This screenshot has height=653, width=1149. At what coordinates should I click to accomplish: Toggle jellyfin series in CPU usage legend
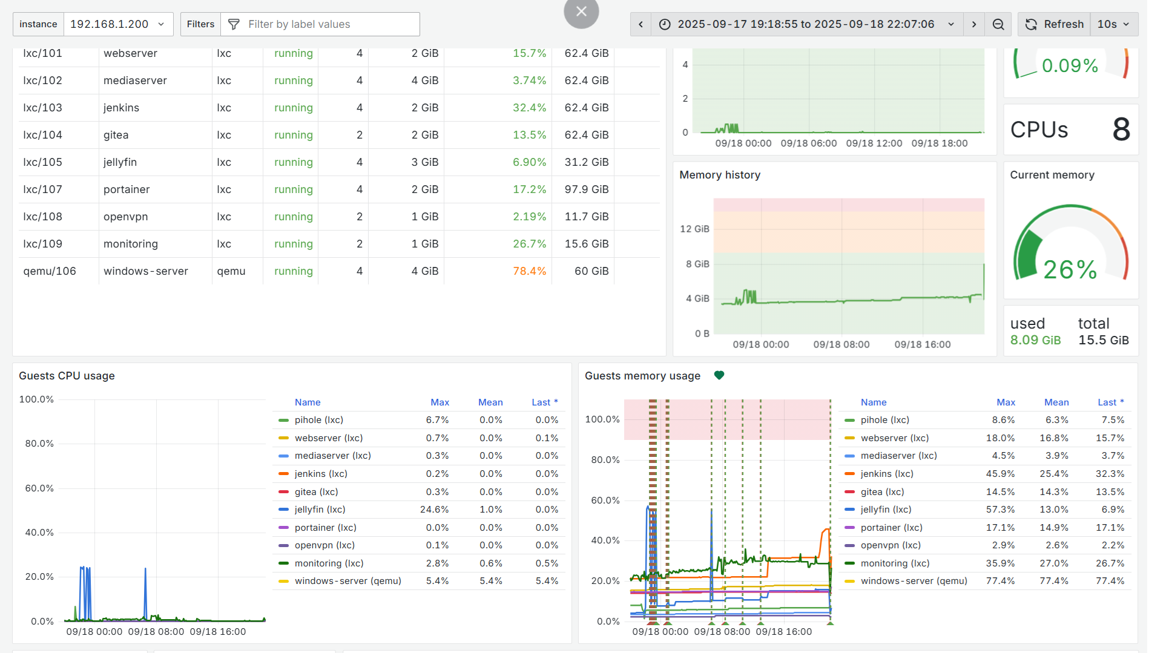point(320,510)
